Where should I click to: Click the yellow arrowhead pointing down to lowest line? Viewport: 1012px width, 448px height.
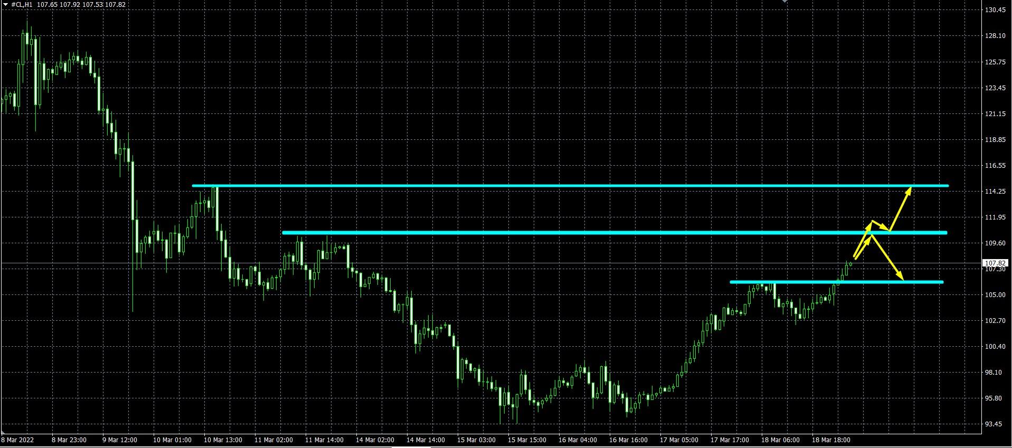tap(900, 275)
